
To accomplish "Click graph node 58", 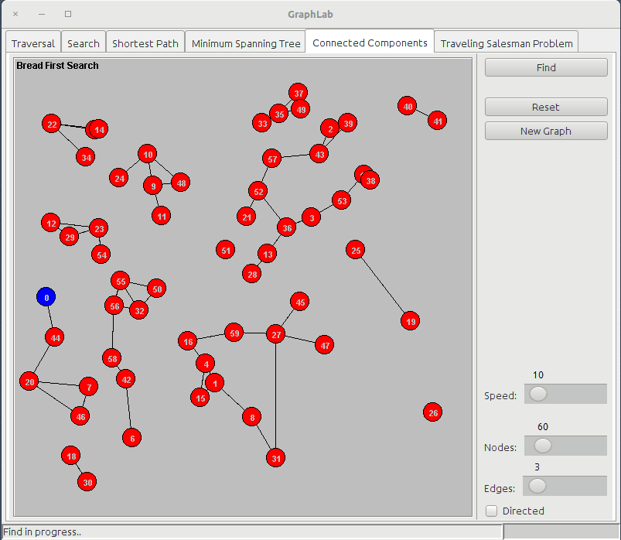I will [112, 358].
